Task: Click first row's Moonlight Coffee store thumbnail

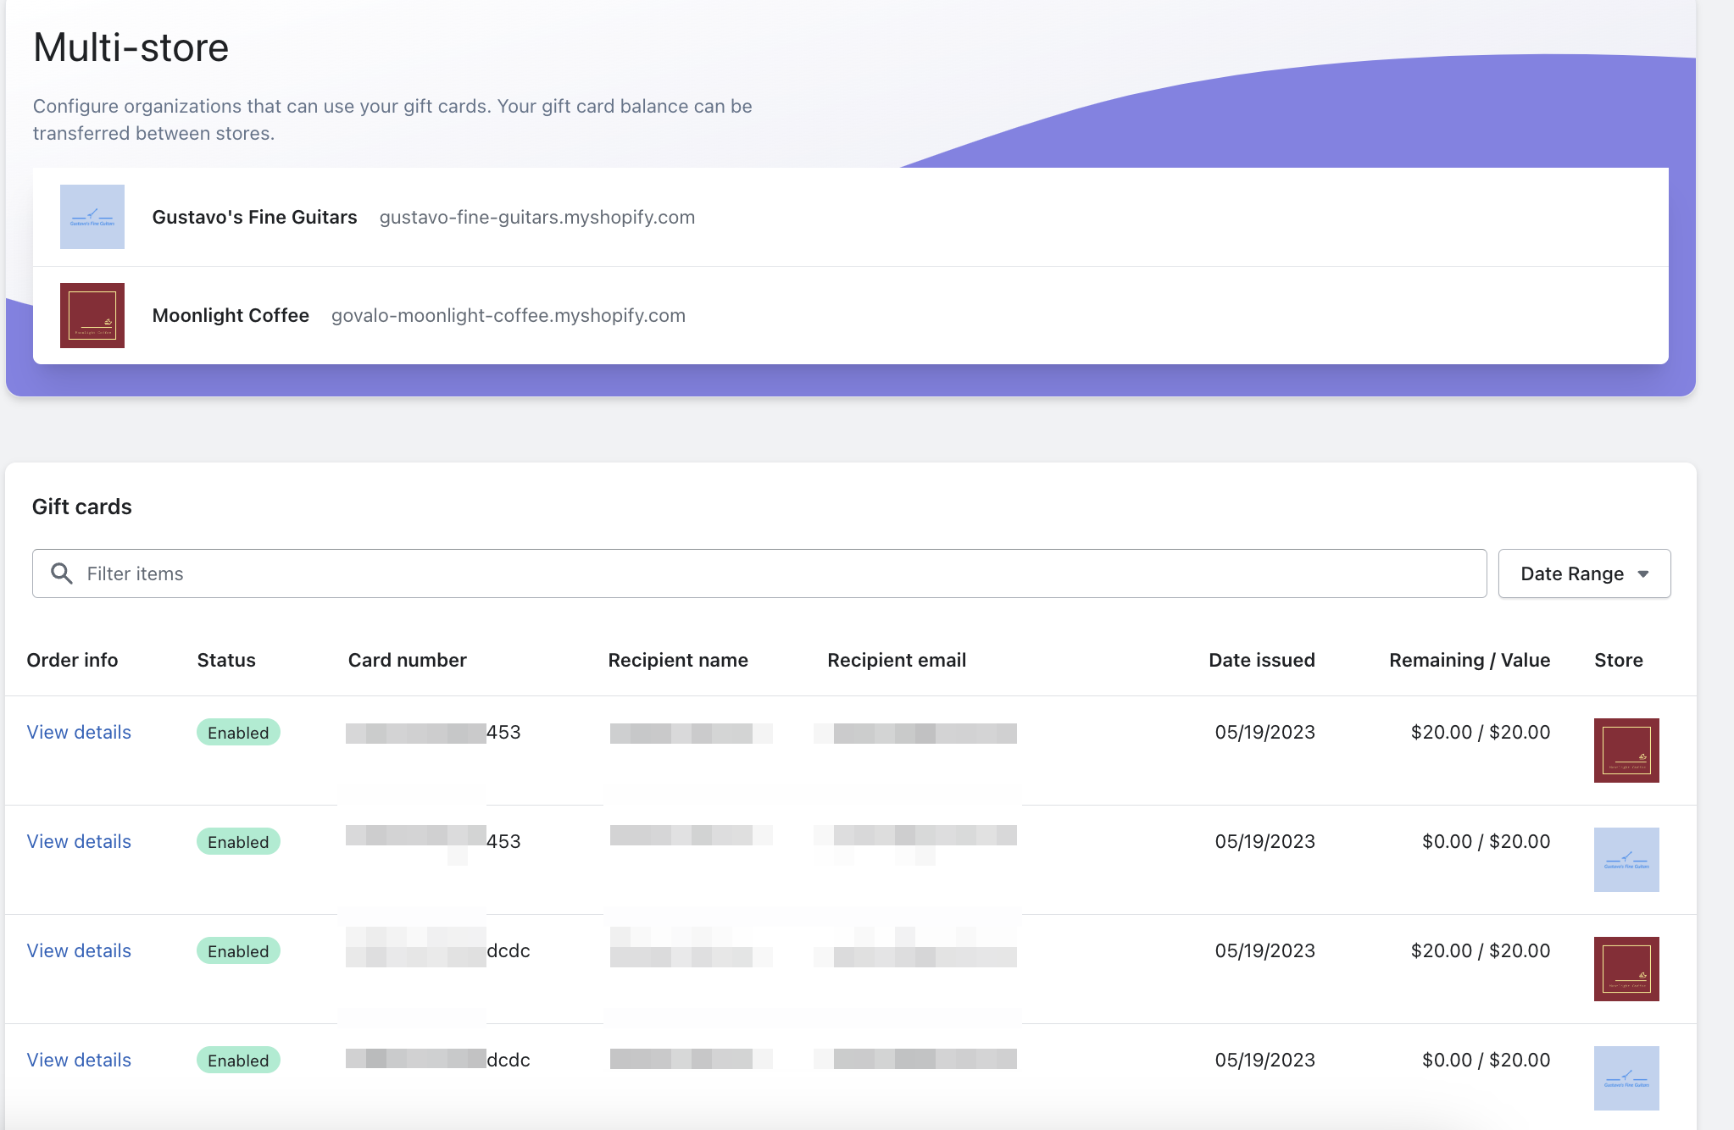Action: 1626,751
